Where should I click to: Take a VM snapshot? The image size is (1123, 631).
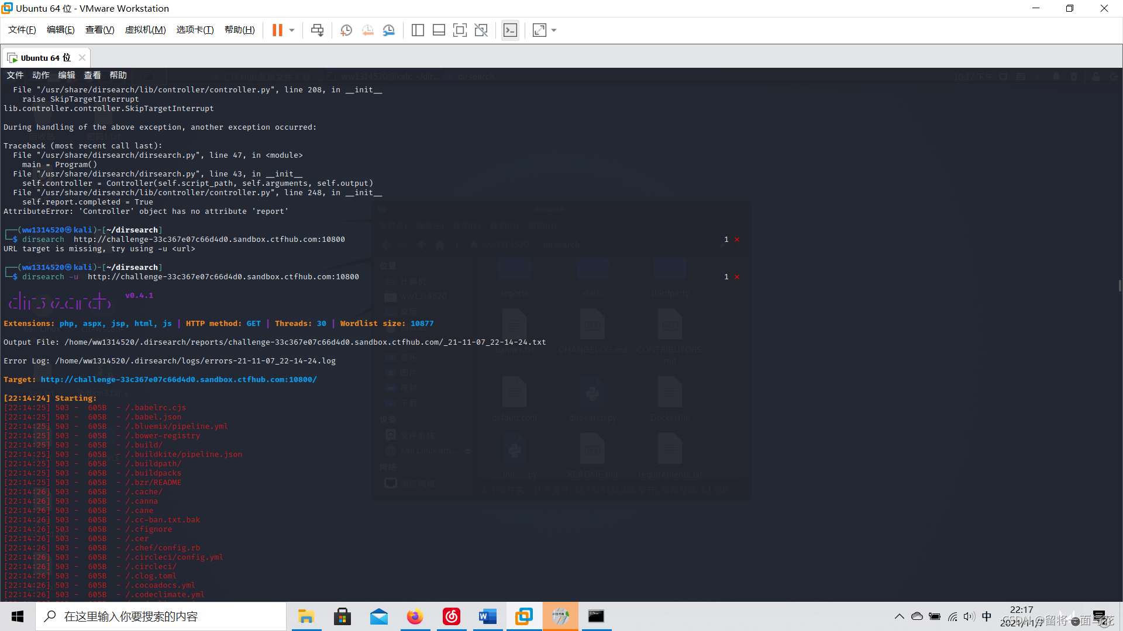(x=346, y=30)
